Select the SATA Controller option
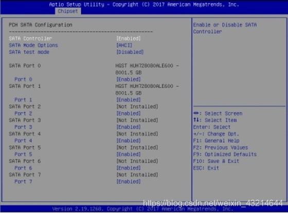The image size is (288, 213). (x=30, y=38)
